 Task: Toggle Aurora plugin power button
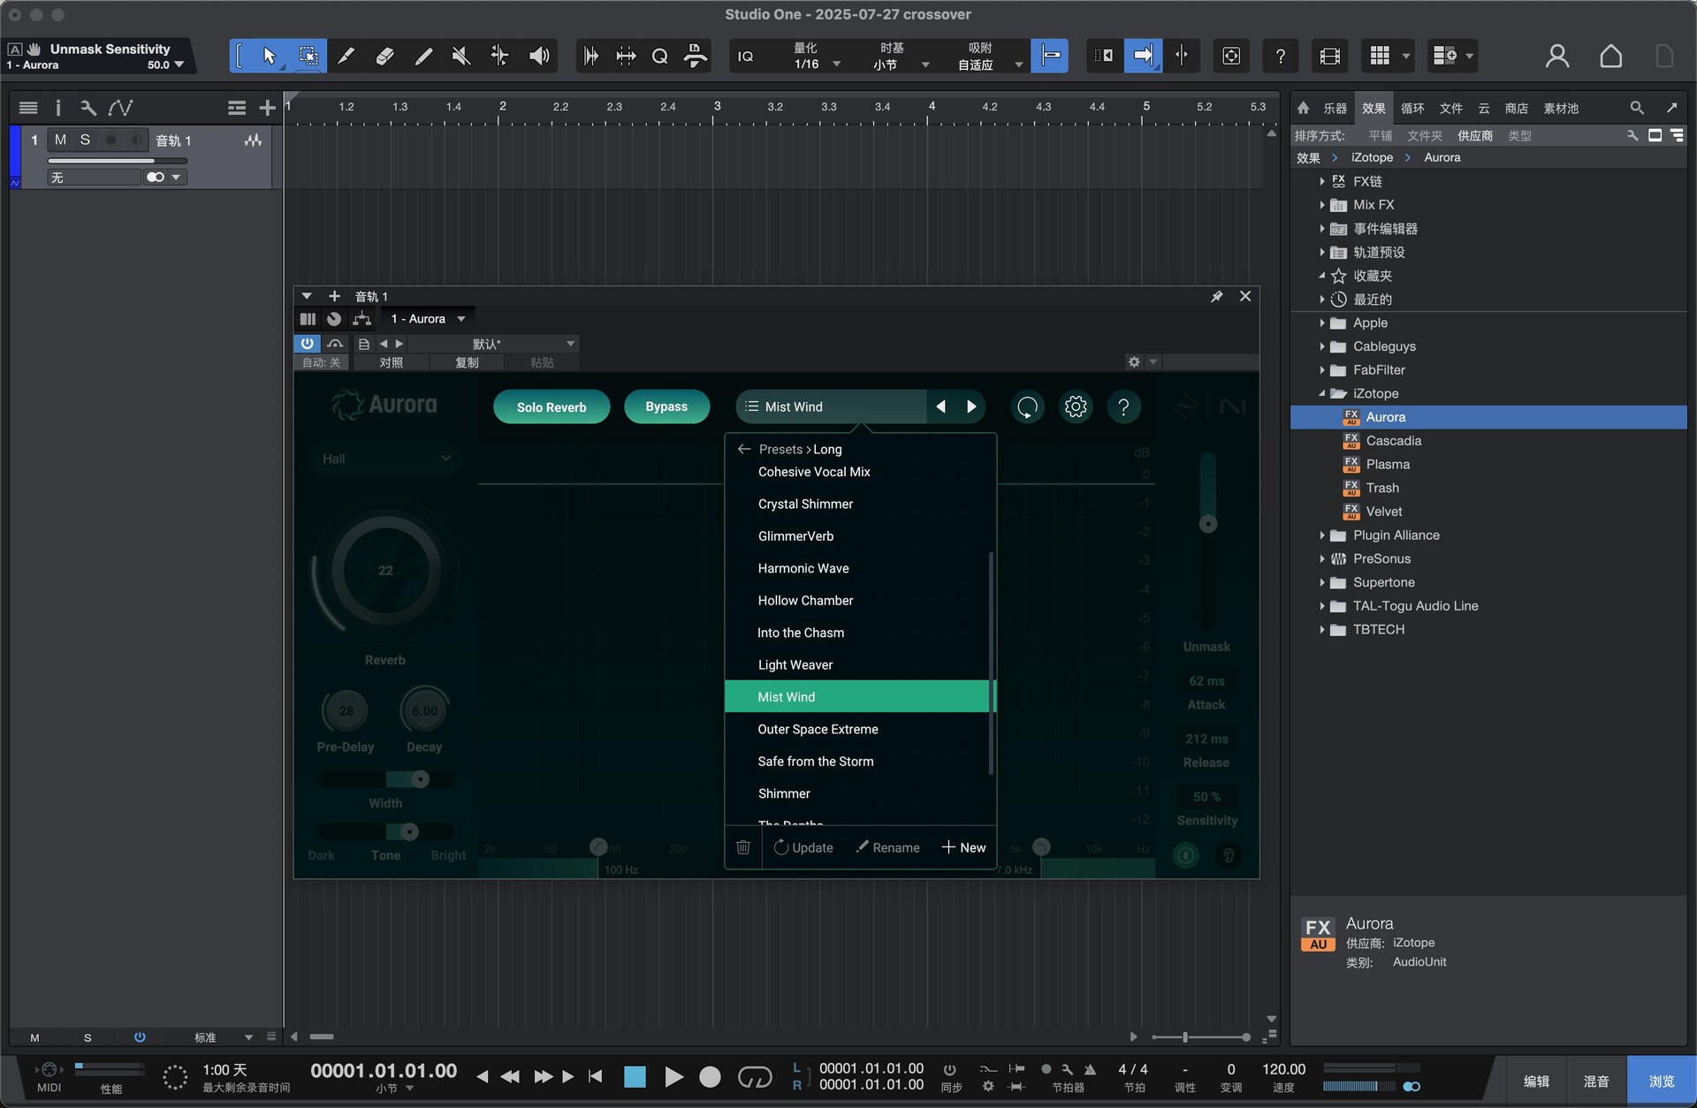(307, 343)
